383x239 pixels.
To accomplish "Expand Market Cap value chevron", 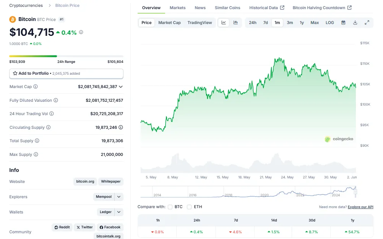I will click(121, 87).
